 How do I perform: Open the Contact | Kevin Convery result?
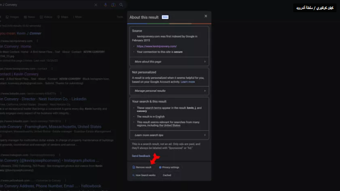point(19,74)
